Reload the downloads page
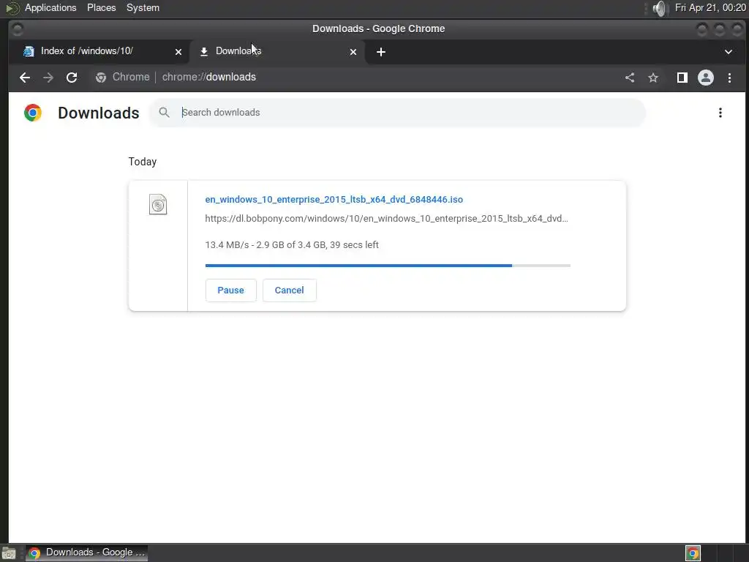The height and width of the screenshot is (562, 749). click(x=72, y=78)
